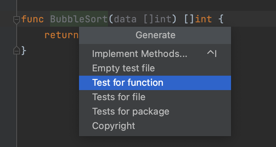Click the BubbleSort function name
Screen dimensions: 276x147
(79, 19)
